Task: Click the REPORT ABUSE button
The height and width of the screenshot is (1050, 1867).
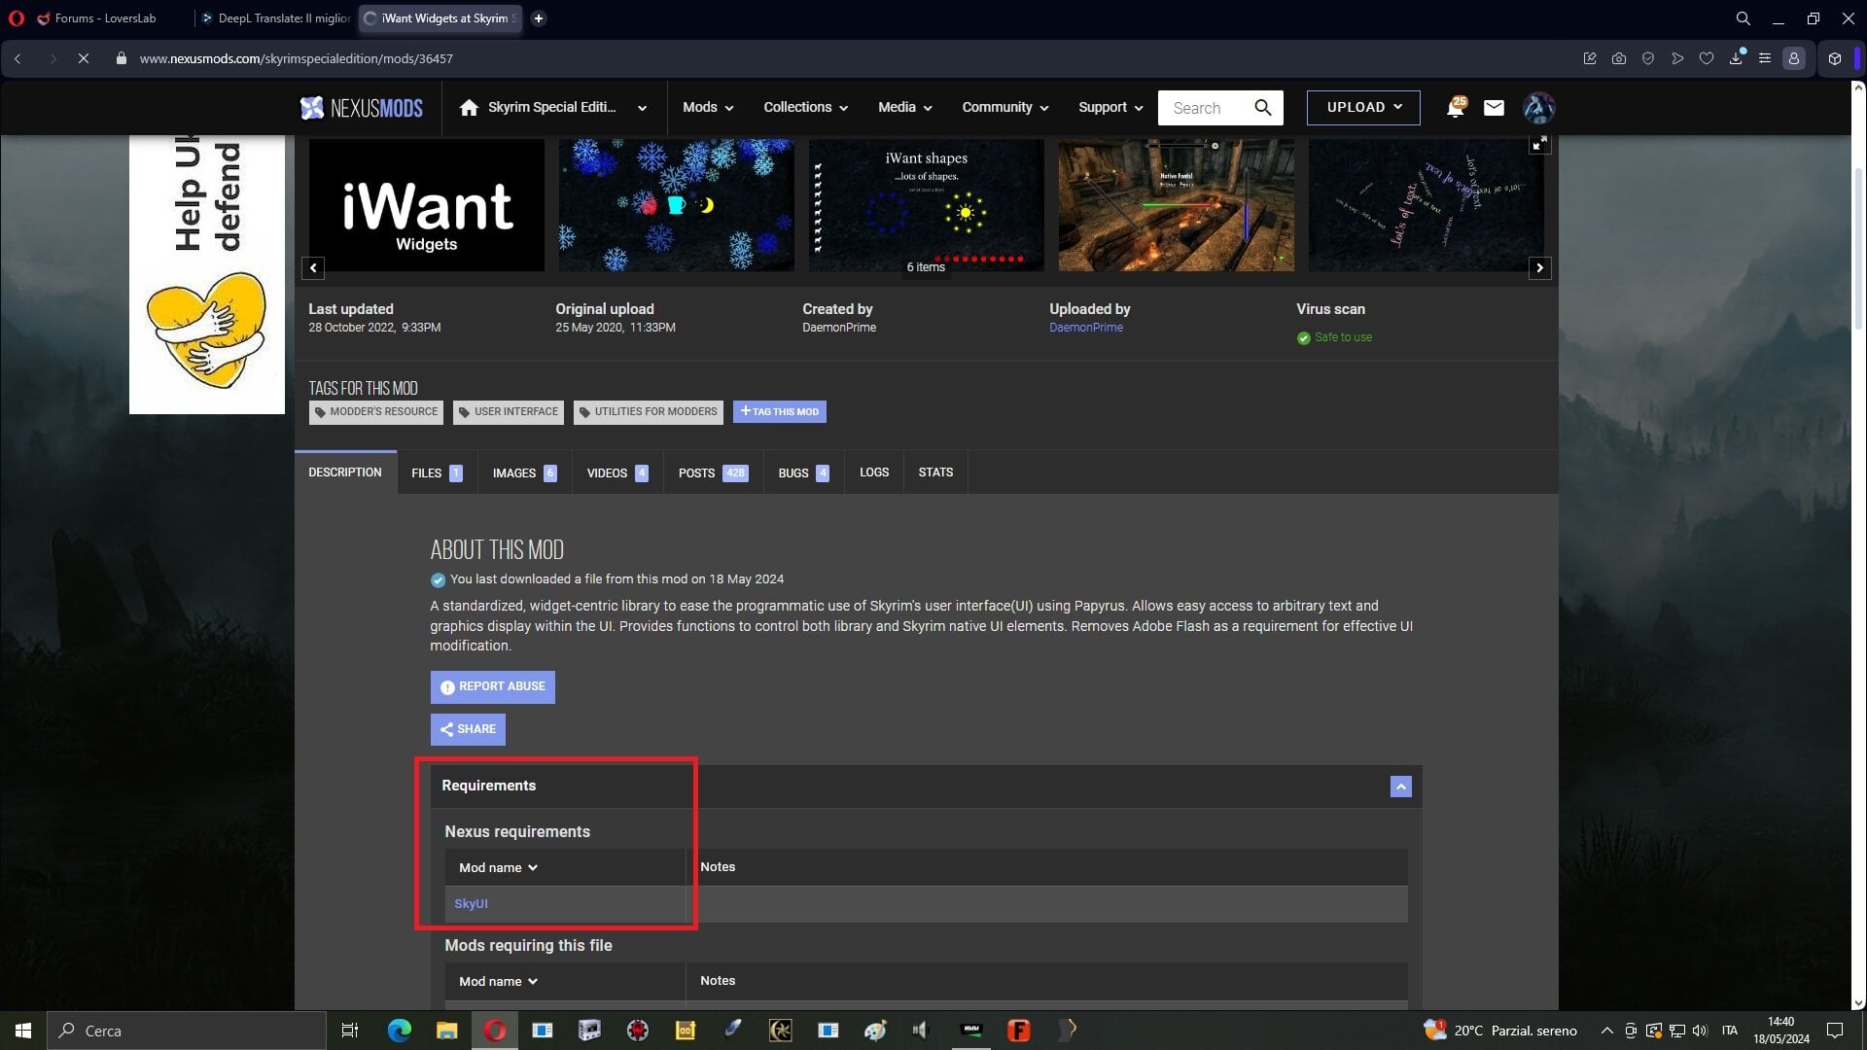Action: coord(493,687)
